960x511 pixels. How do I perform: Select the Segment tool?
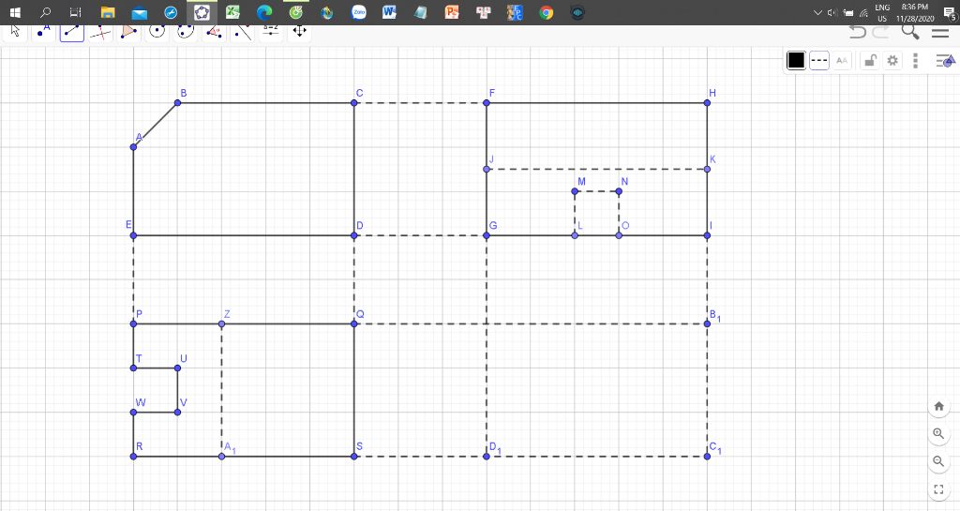(x=71, y=32)
